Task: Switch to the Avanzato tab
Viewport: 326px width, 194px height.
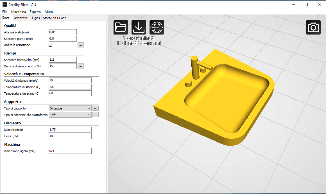Action: 21,18
